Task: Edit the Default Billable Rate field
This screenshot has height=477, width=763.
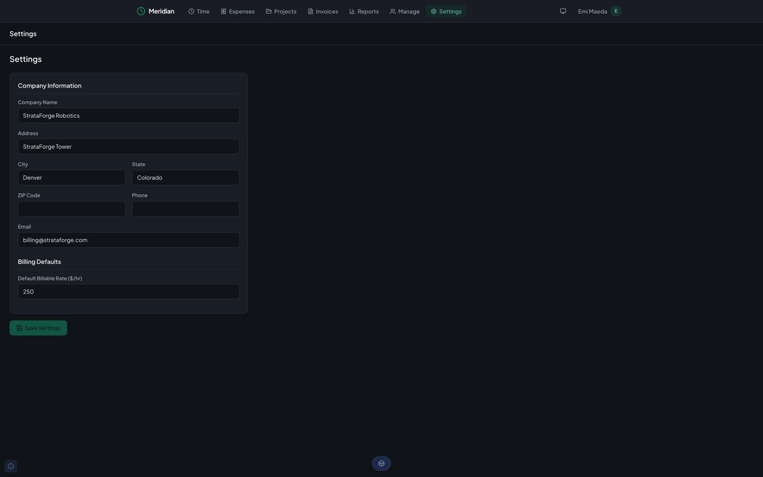Action: (129, 291)
